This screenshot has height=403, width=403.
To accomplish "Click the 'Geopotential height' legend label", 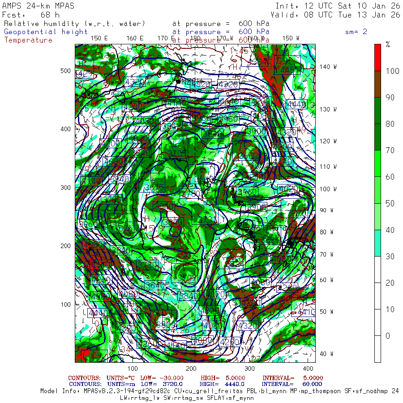I will coord(46,32).
